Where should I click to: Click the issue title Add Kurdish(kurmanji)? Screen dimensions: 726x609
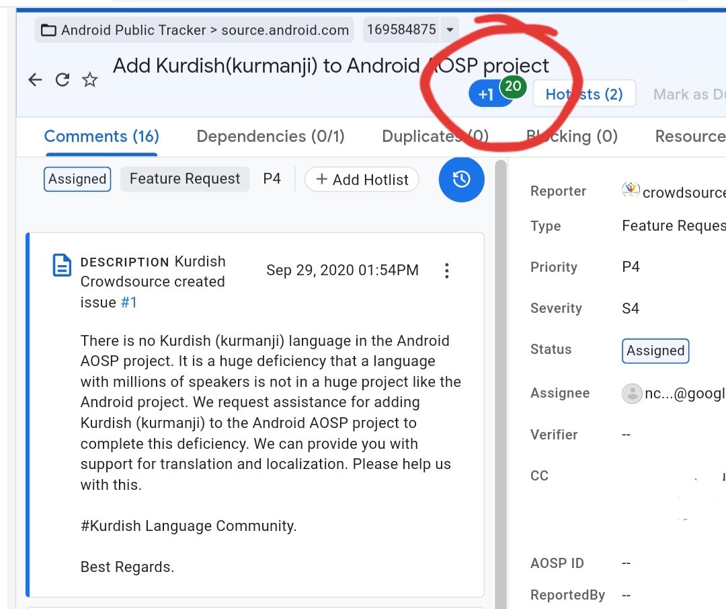click(x=331, y=66)
